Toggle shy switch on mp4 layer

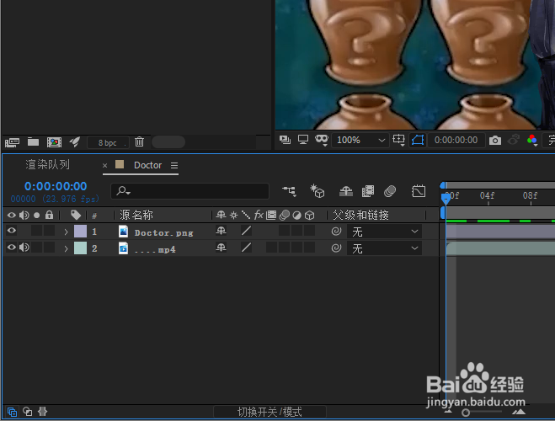click(221, 248)
